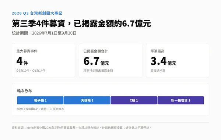Click the 新一輪增資 1 bar segment

pos(181,100)
